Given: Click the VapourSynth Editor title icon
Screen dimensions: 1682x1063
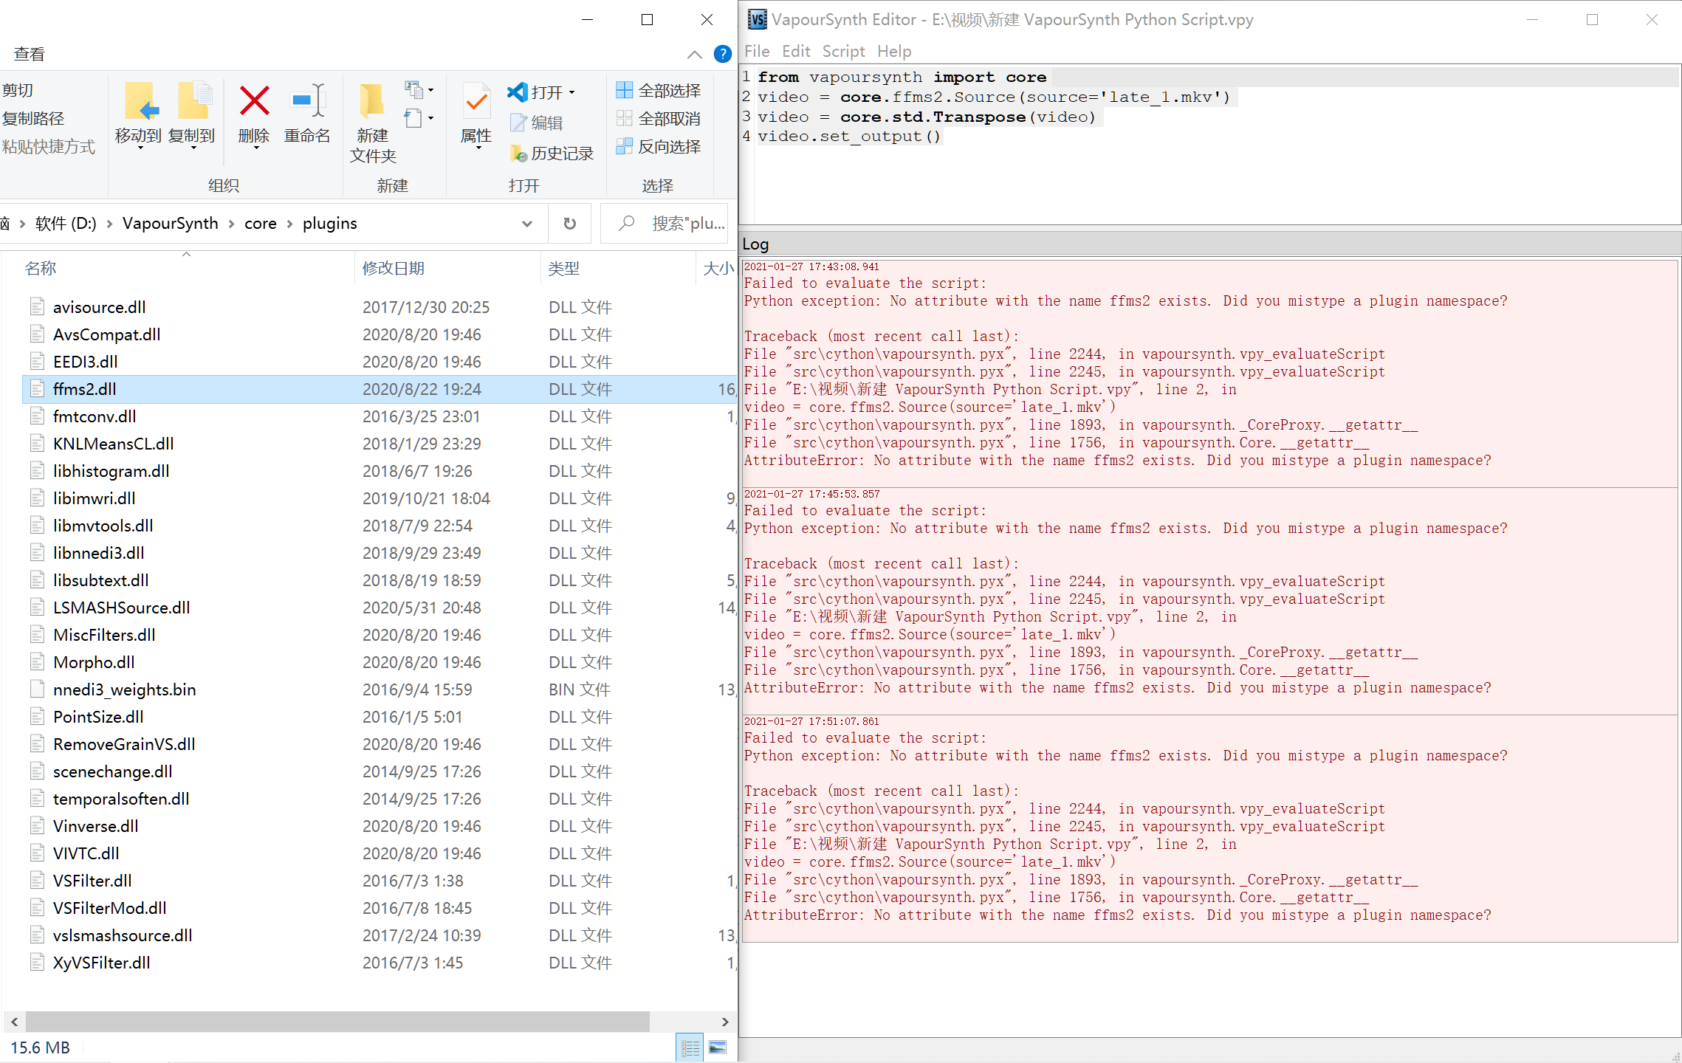Looking at the screenshot, I should click(x=757, y=19).
